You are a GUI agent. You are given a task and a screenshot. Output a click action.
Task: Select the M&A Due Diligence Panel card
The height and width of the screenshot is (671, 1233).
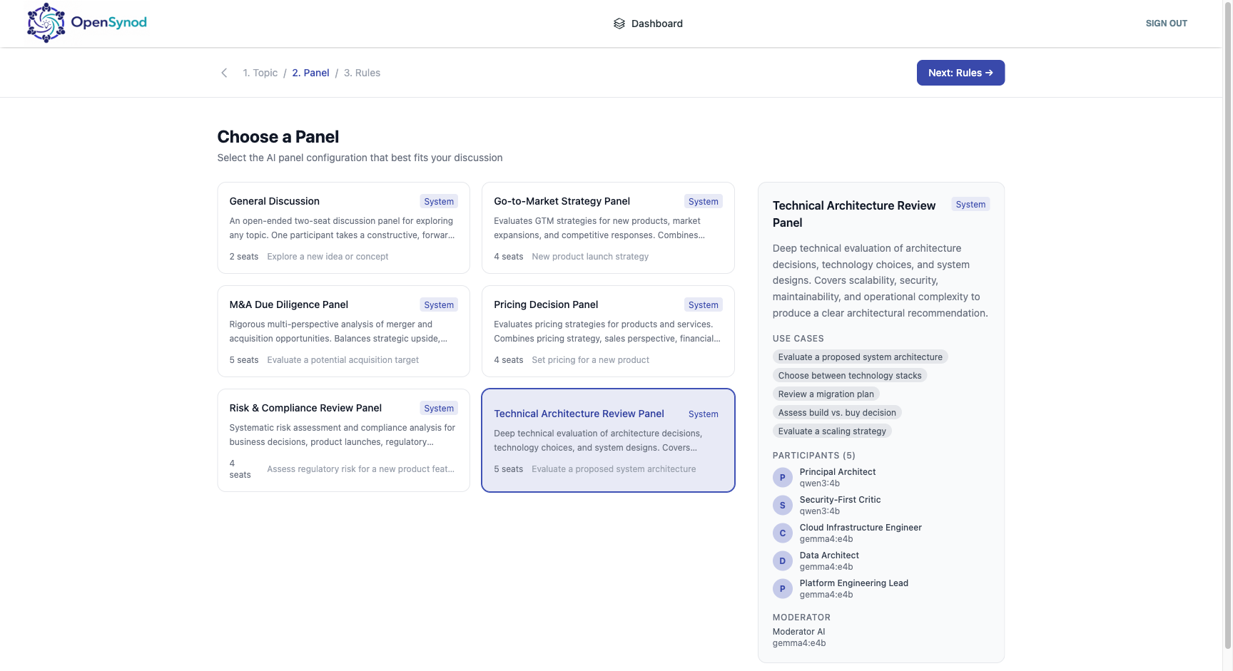(x=343, y=331)
